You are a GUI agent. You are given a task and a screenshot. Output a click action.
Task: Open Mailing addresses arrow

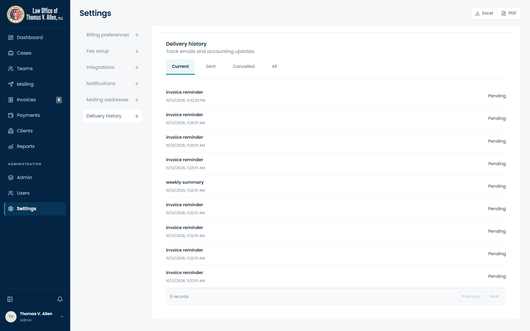[136, 100]
